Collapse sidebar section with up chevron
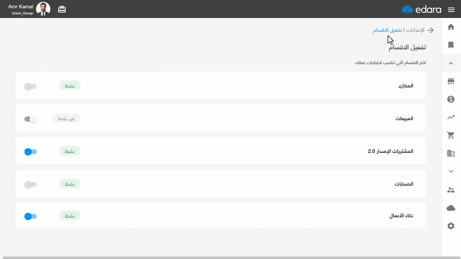Image resolution: width=461 pixels, height=259 pixels. pyautogui.click(x=451, y=63)
